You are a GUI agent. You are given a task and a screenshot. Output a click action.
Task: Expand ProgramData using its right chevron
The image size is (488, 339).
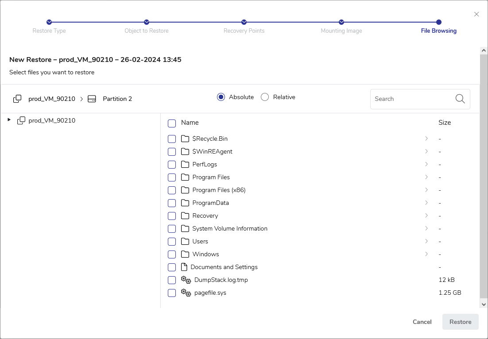pyautogui.click(x=426, y=203)
